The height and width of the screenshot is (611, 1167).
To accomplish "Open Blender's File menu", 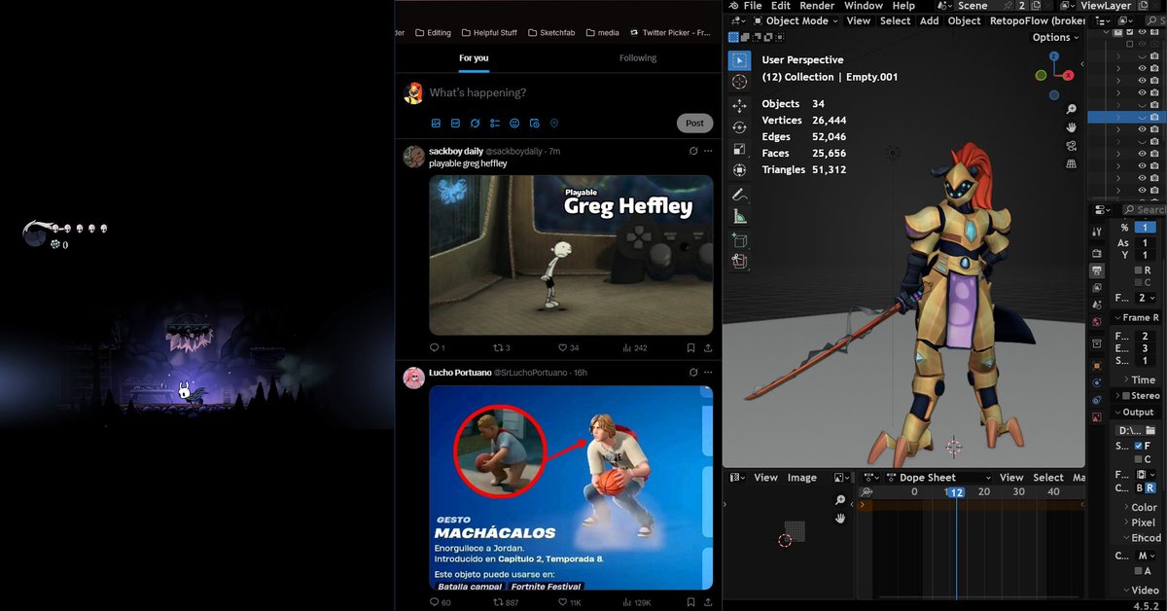I will pos(753,6).
